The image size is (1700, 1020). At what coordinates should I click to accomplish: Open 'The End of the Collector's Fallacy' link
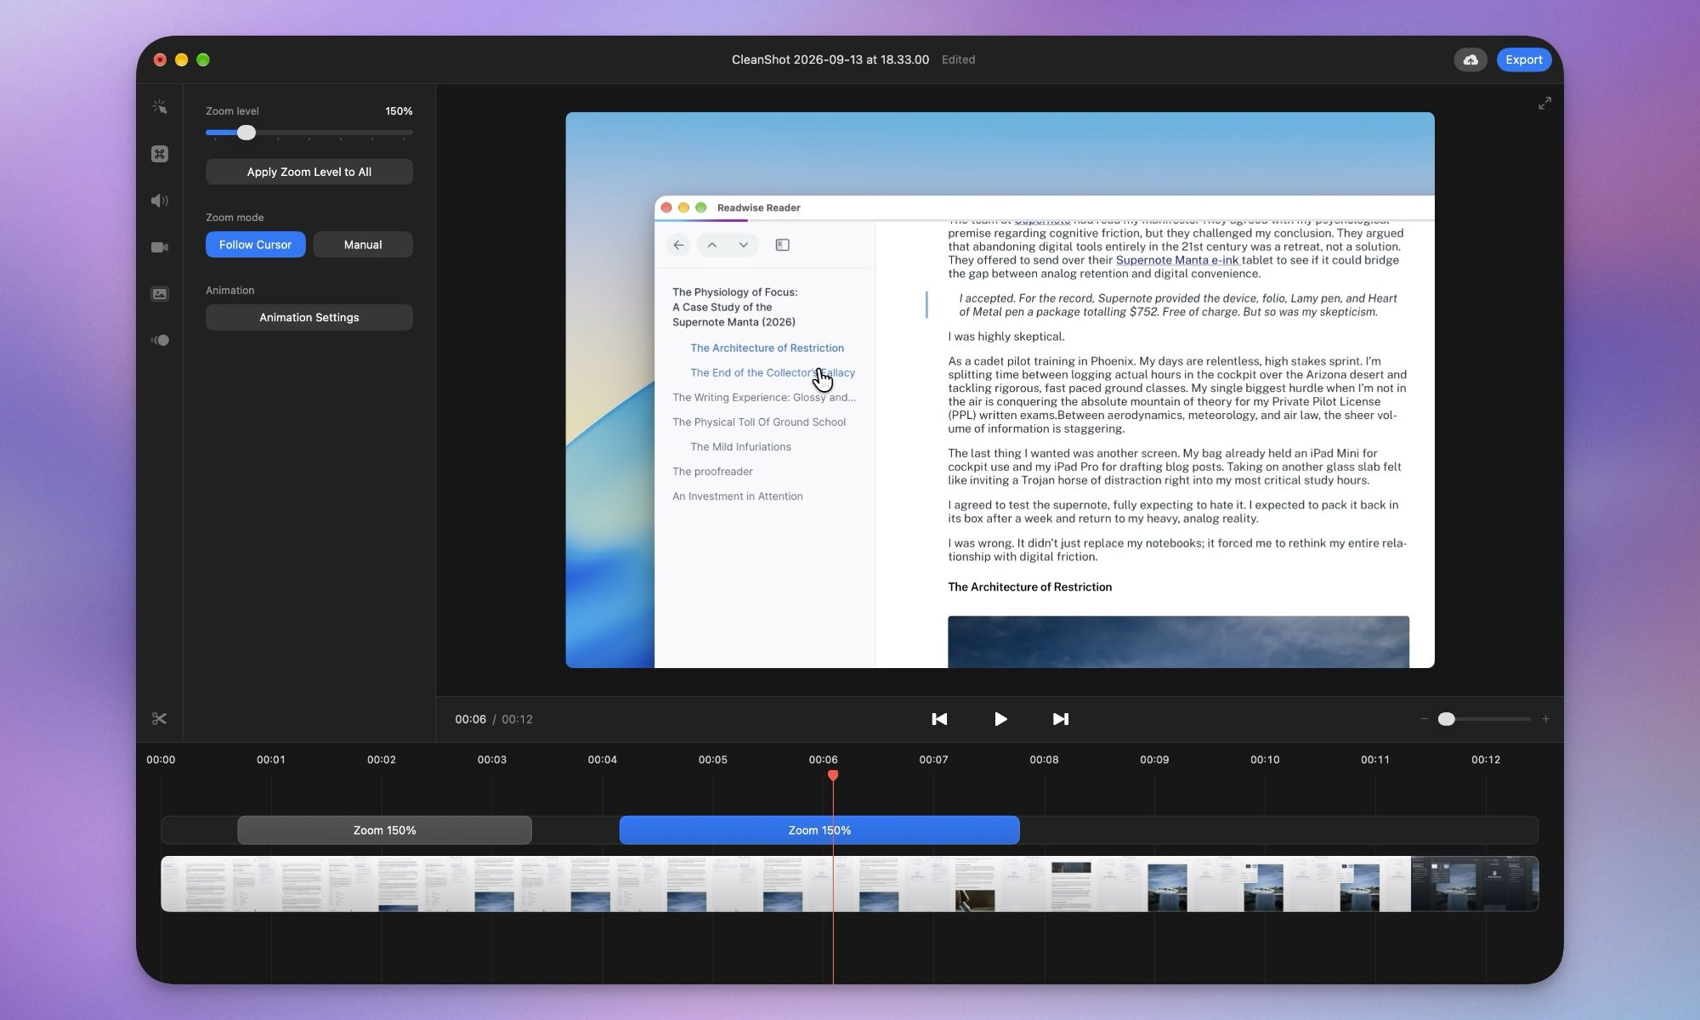[x=773, y=373]
